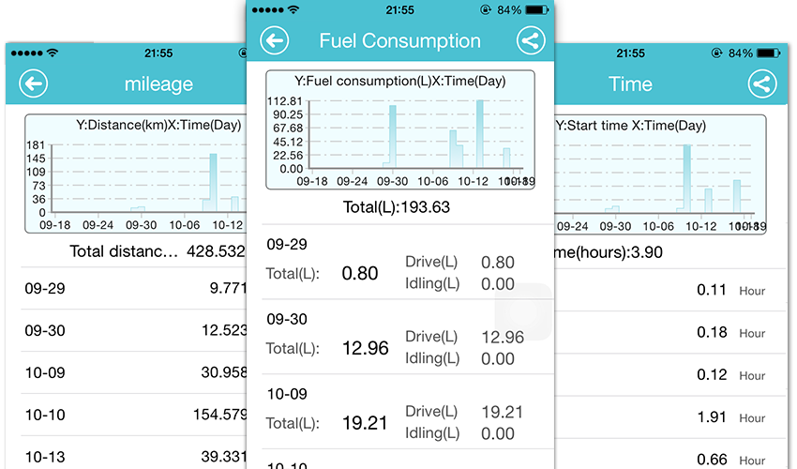The height and width of the screenshot is (469, 797).
Task: Select the 10-10 mileage row showing 154.579
Action: (x=131, y=416)
